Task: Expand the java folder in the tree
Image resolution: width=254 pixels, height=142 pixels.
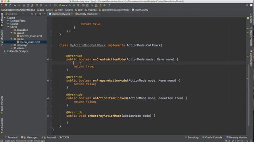Action: 8,24
